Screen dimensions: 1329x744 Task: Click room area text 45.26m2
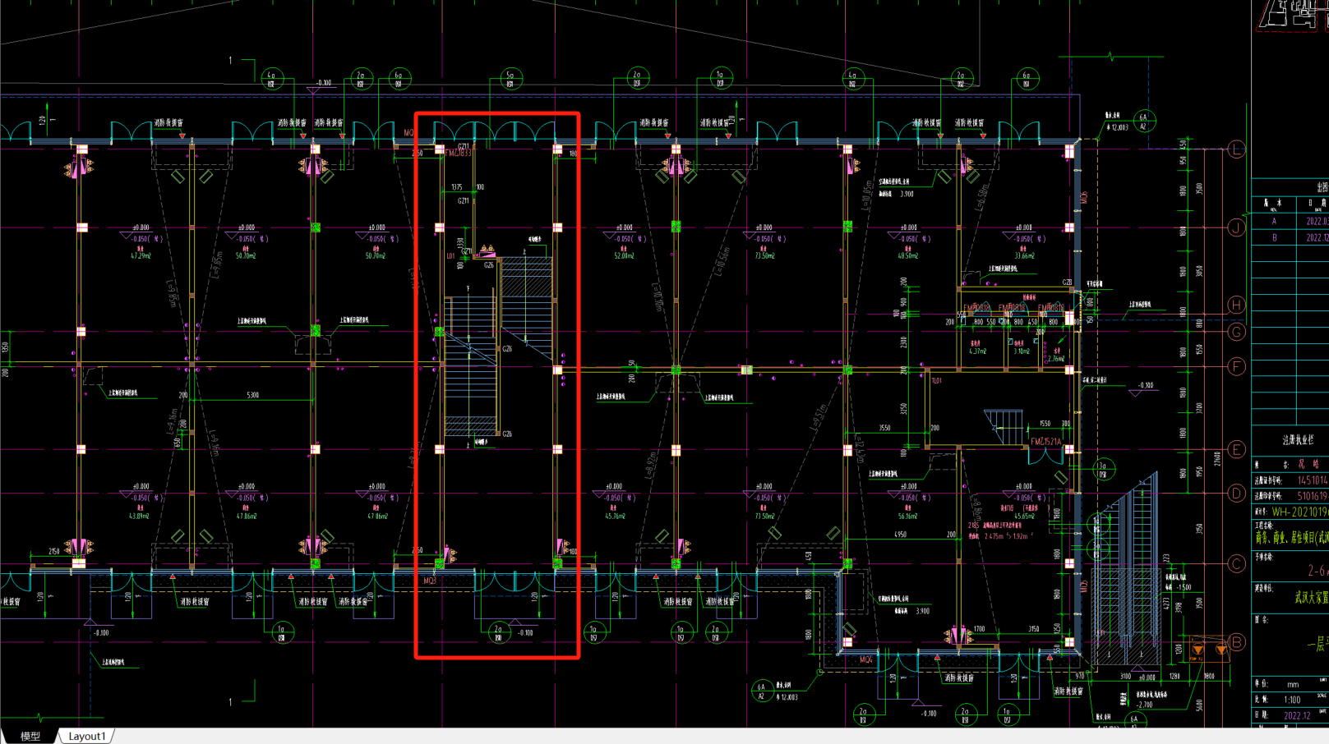(614, 516)
